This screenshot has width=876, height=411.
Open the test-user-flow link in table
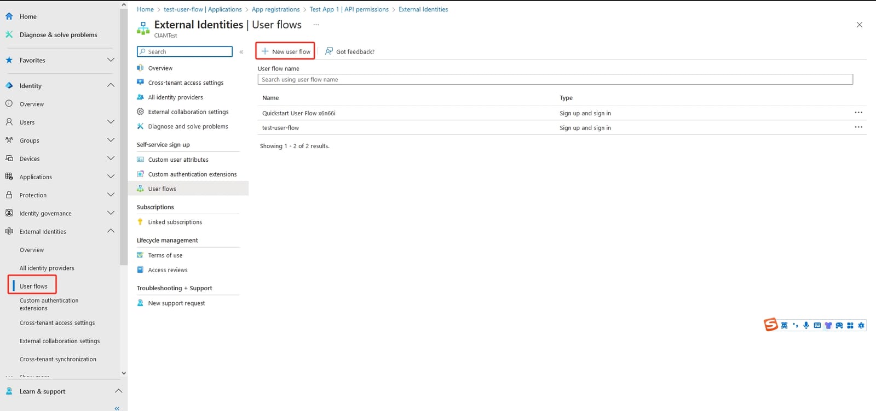[280, 128]
